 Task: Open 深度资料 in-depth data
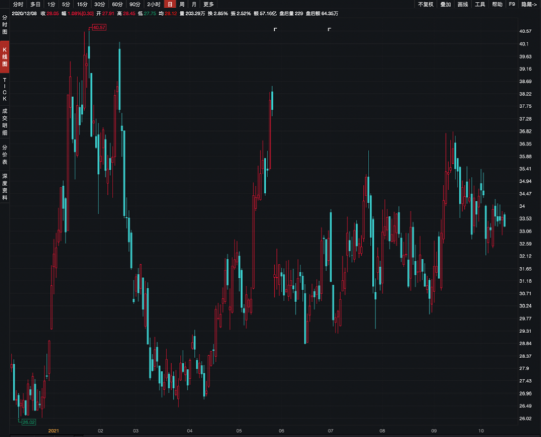click(x=5, y=187)
